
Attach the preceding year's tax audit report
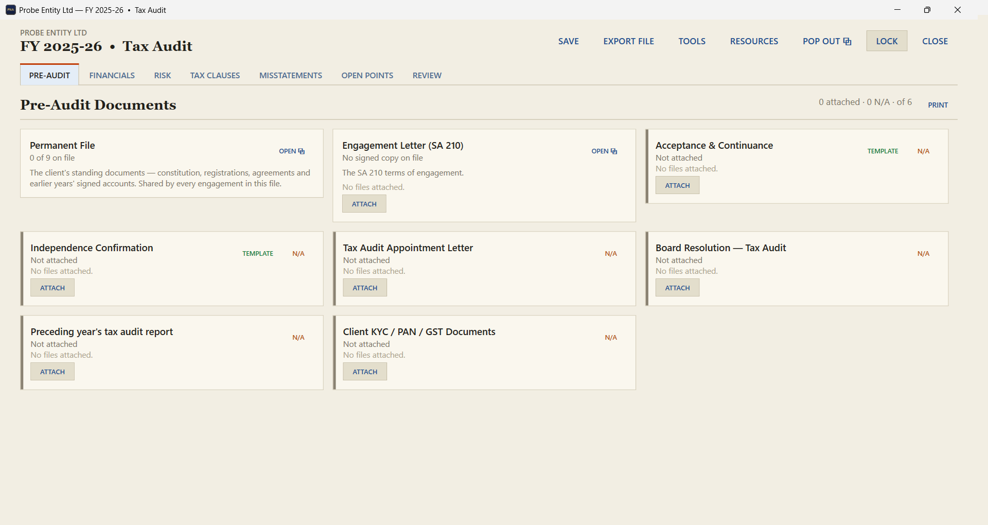coord(52,372)
